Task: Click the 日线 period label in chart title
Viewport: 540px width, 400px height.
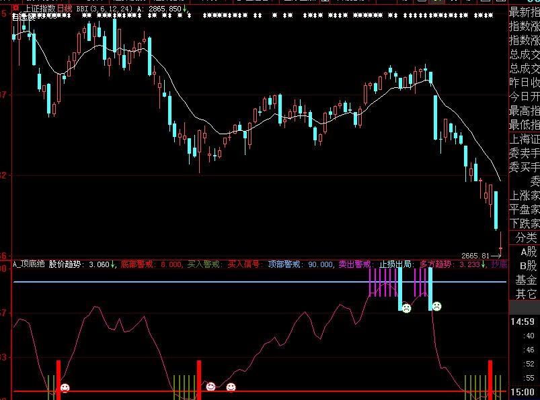Action: (x=64, y=8)
